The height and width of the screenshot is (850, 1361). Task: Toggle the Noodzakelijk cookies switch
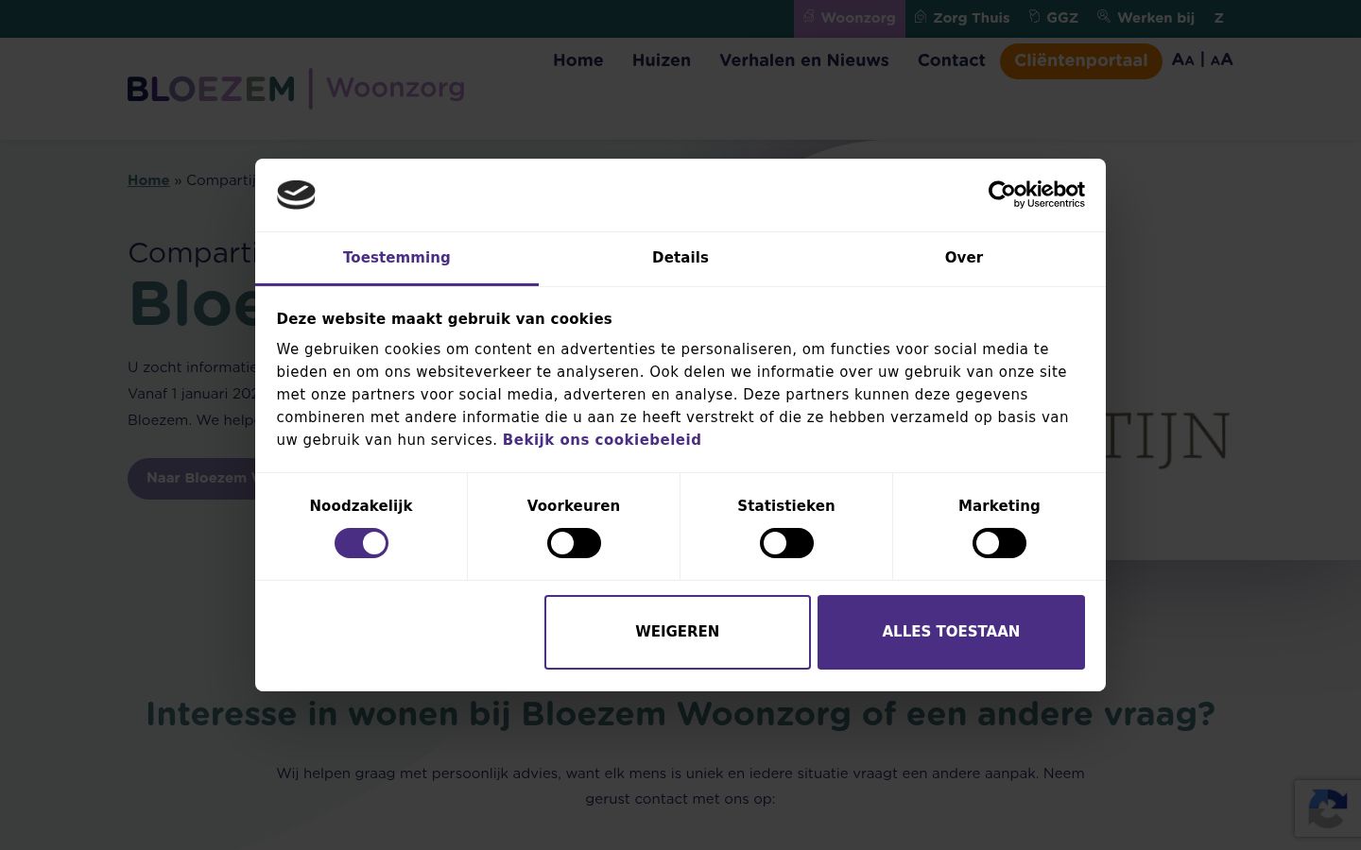point(361,543)
